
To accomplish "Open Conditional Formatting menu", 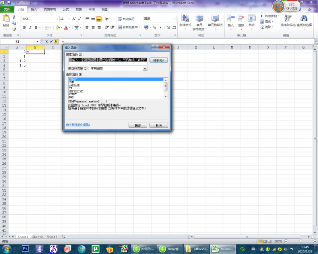I will click(x=185, y=22).
